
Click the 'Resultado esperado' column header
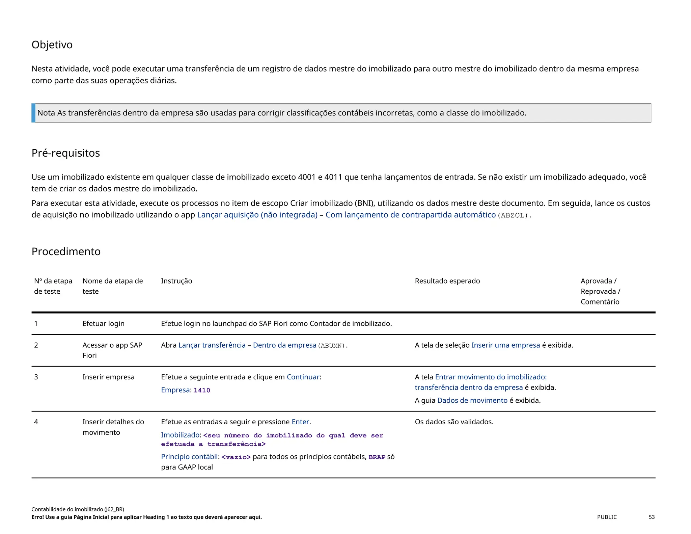tap(447, 281)
